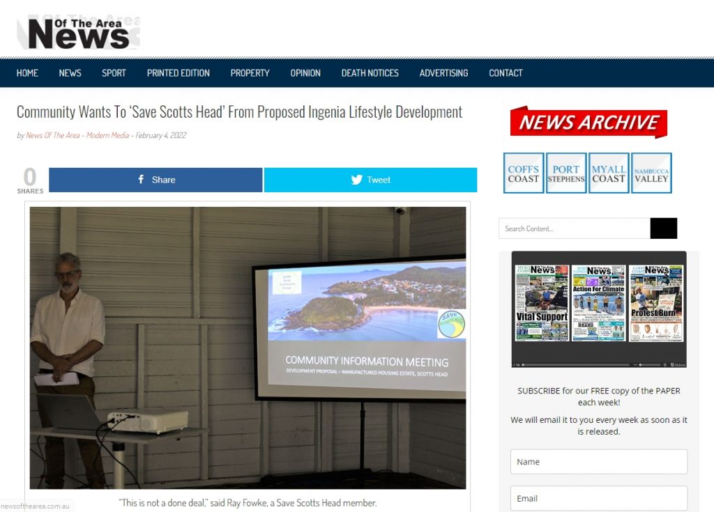Open the Port Stephens archive tile
The image size is (714, 512).
pyautogui.click(x=566, y=173)
